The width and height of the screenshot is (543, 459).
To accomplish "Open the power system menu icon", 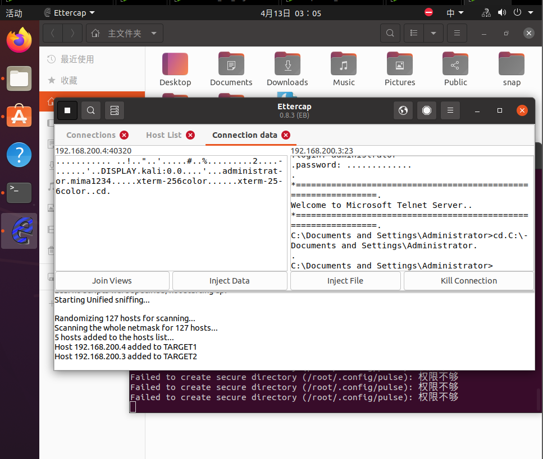I will pos(517,13).
